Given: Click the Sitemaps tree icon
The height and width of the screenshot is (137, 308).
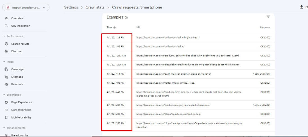Looking at the screenshot, I should pos(6,77).
